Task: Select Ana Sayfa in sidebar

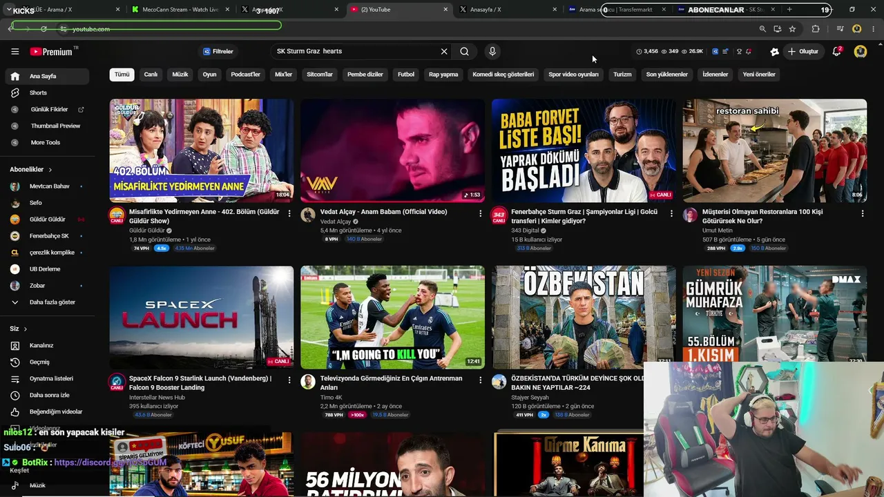Action: pyautogui.click(x=46, y=76)
